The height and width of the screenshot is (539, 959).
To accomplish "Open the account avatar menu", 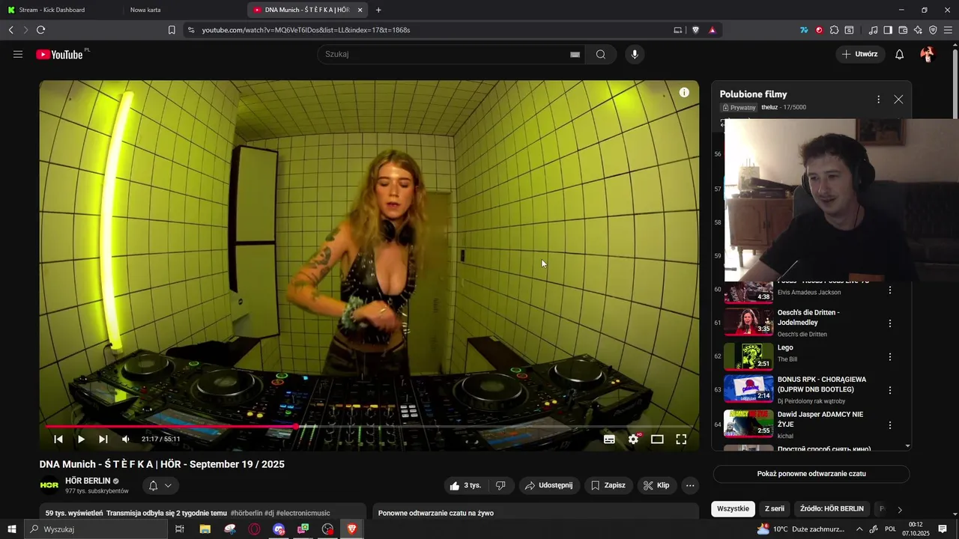I will (x=928, y=54).
